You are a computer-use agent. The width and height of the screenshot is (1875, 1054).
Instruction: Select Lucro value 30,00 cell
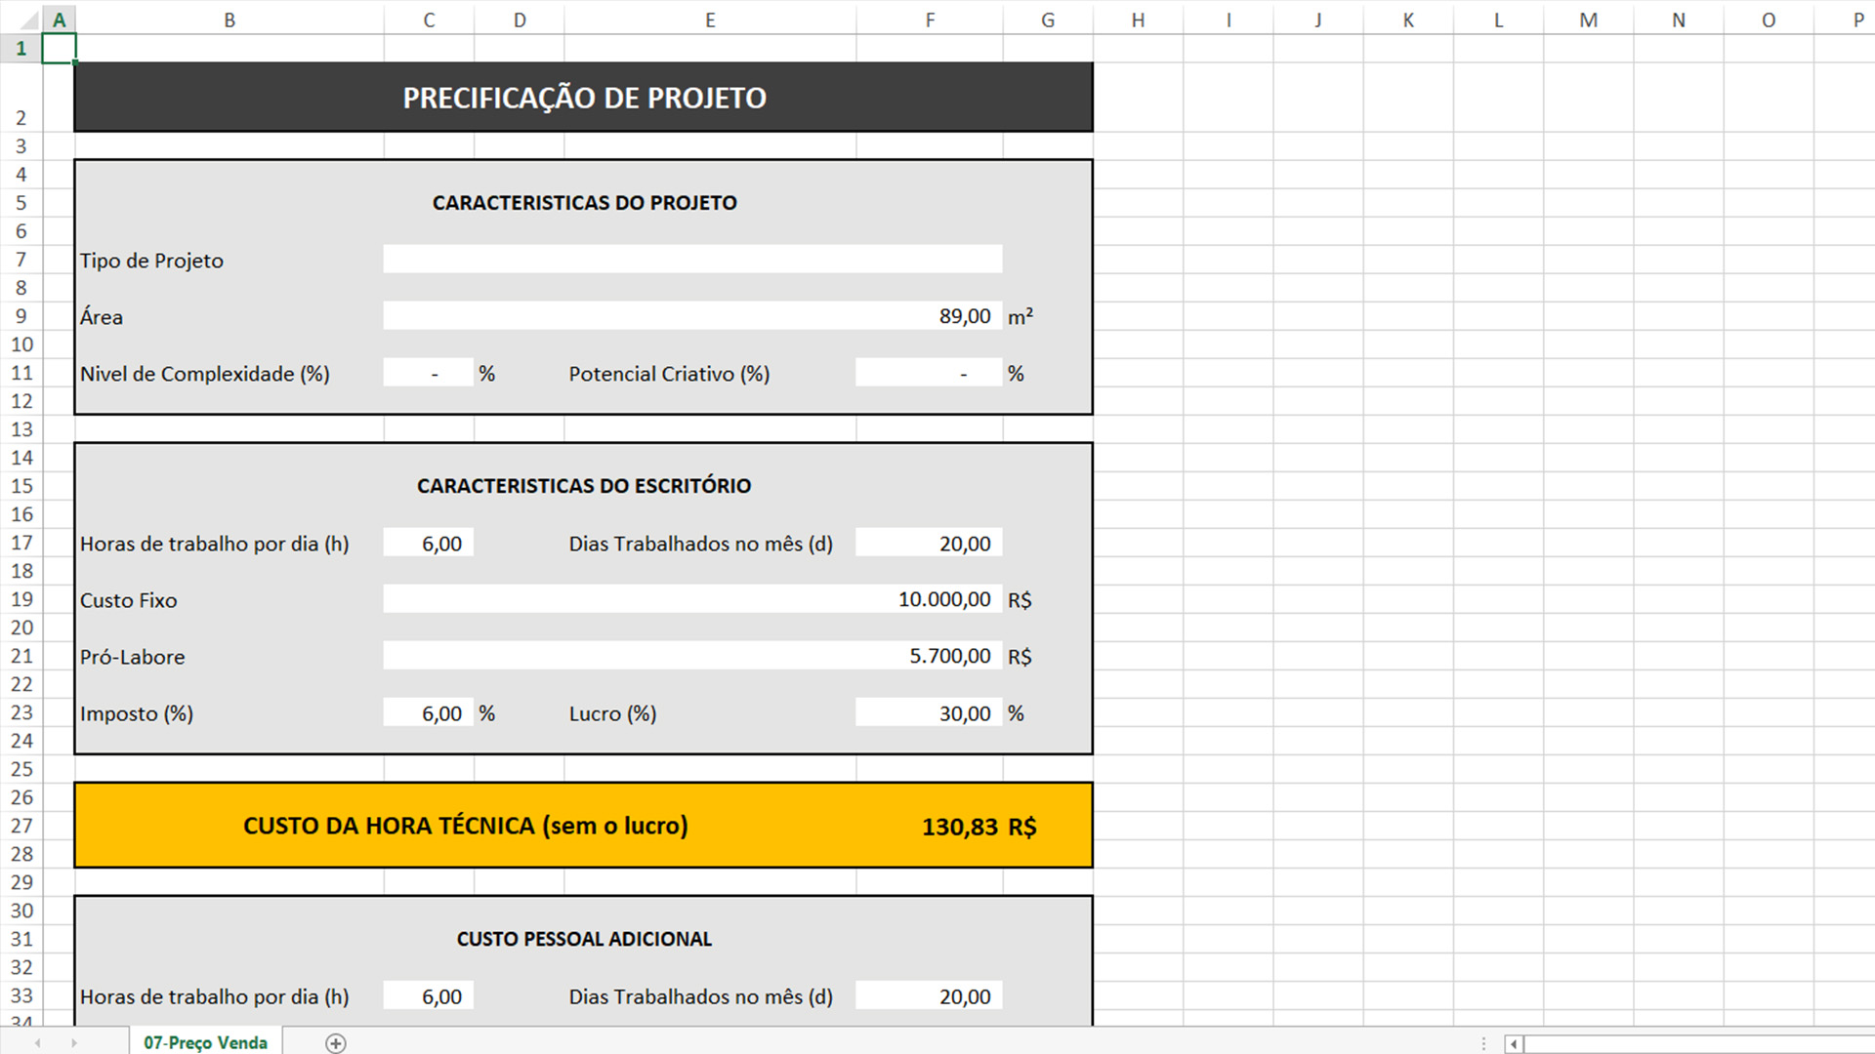929,712
